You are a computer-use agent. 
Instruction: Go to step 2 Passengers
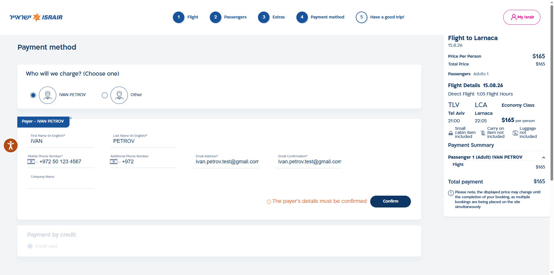tap(228, 17)
